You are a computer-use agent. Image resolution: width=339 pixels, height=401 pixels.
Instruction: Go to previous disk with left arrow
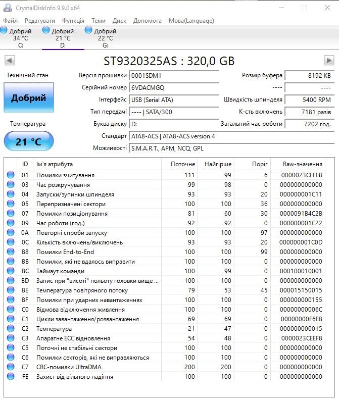click(x=10, y=61)
